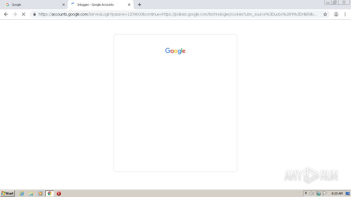Open the Chrome three-dot menu

tap(345, 14)
